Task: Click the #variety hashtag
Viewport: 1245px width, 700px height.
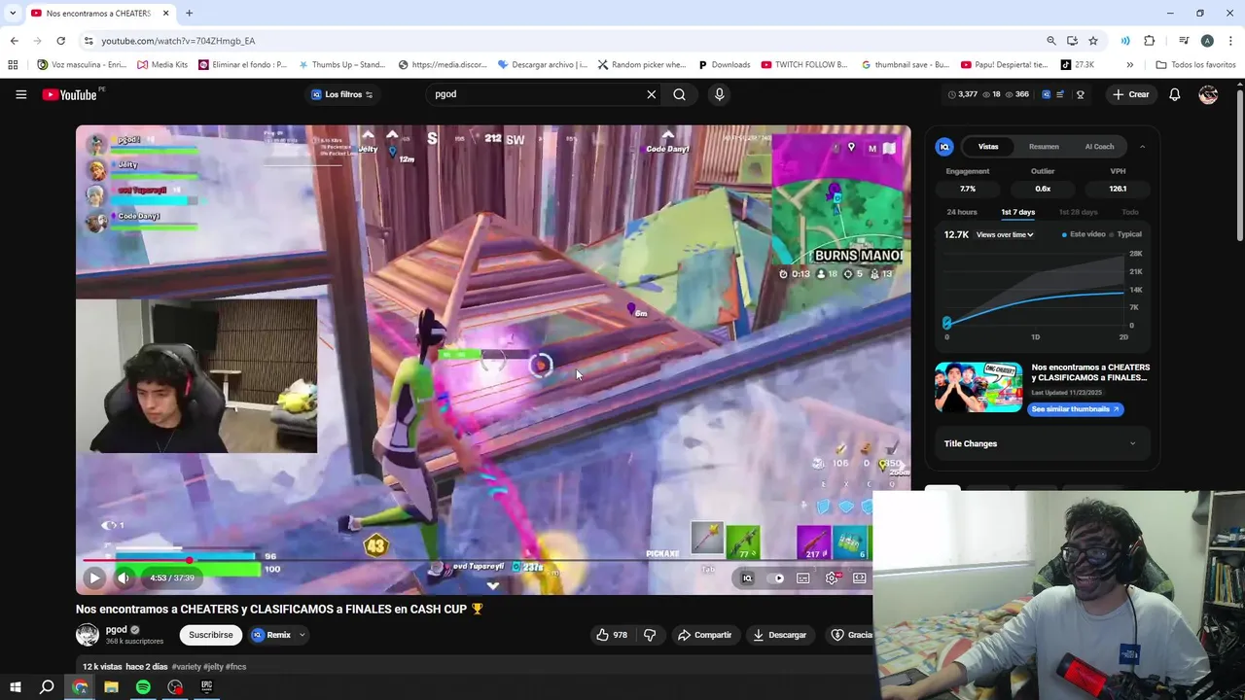Action: [x=186, y=667]
